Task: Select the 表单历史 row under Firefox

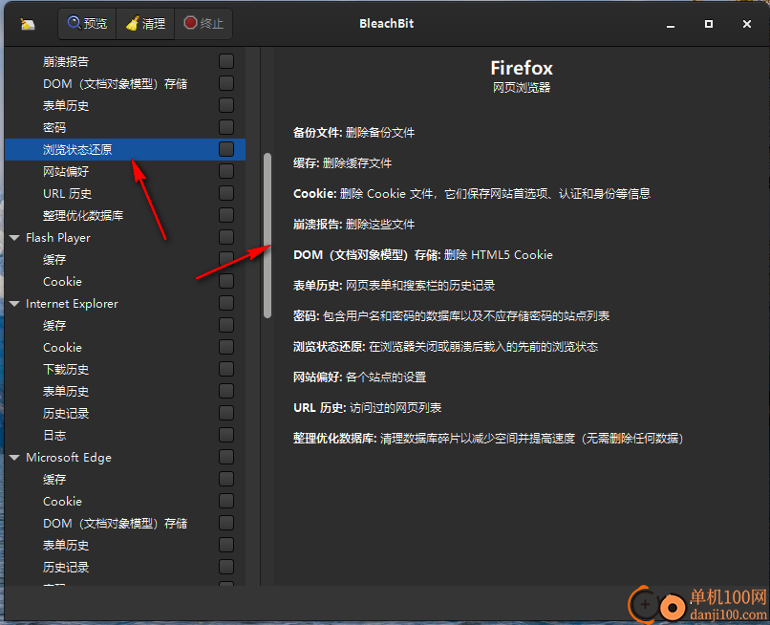Action: 125,105
